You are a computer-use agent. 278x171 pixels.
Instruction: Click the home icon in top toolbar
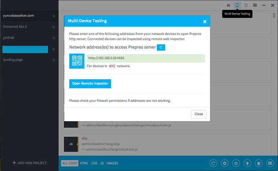point(228,5)
